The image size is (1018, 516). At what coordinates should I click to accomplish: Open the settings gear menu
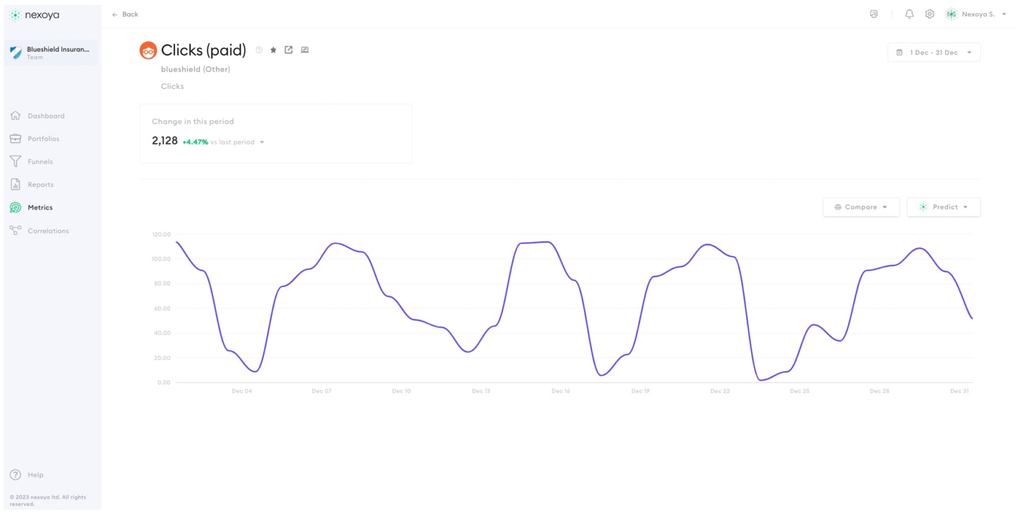[x=929, y=14]
